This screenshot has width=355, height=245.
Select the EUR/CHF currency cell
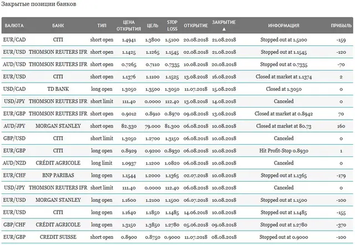pos(14,175)
